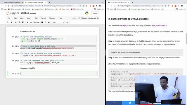
Task: Open tab search dropdown in left browser
Action: click(103, 2)
